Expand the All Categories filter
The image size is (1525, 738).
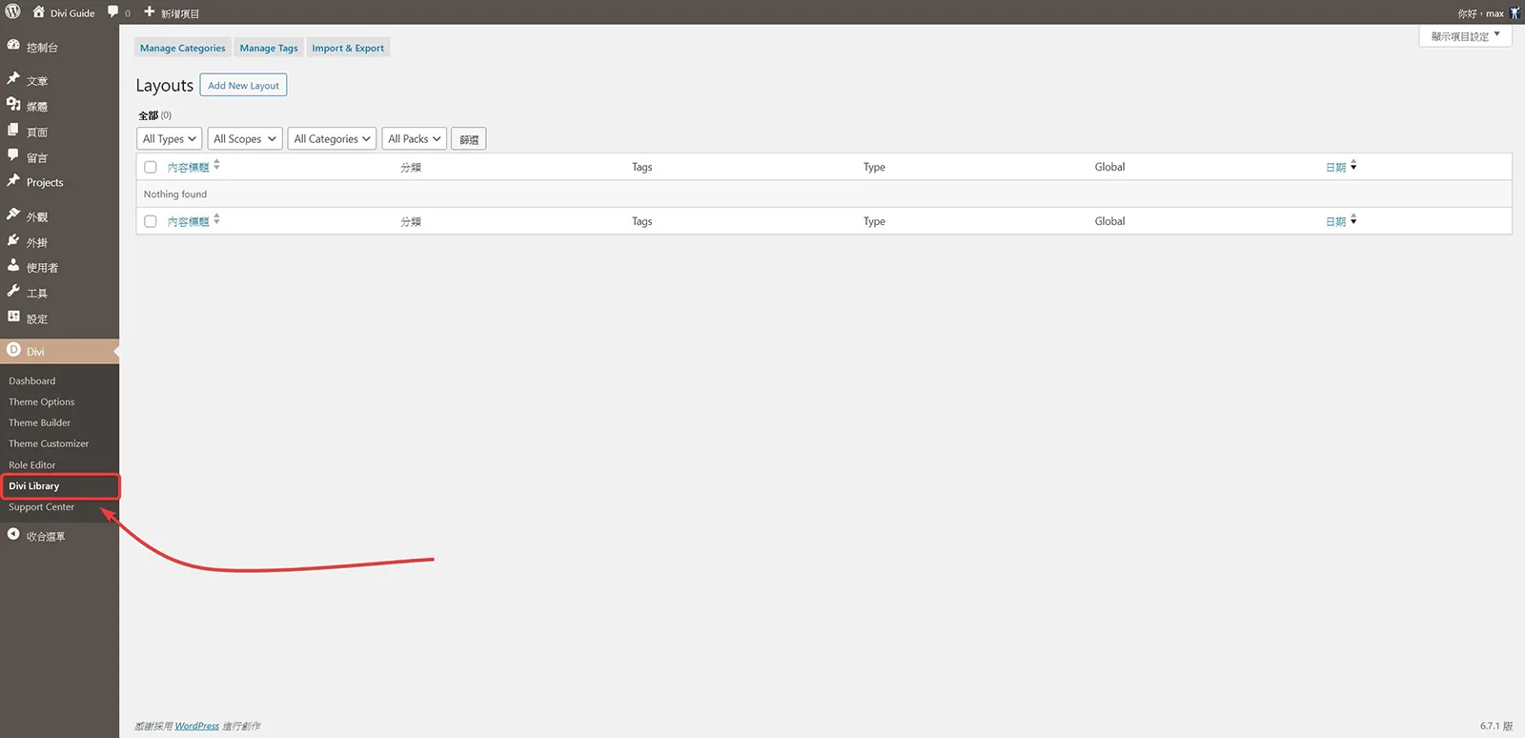click(333, 139)
